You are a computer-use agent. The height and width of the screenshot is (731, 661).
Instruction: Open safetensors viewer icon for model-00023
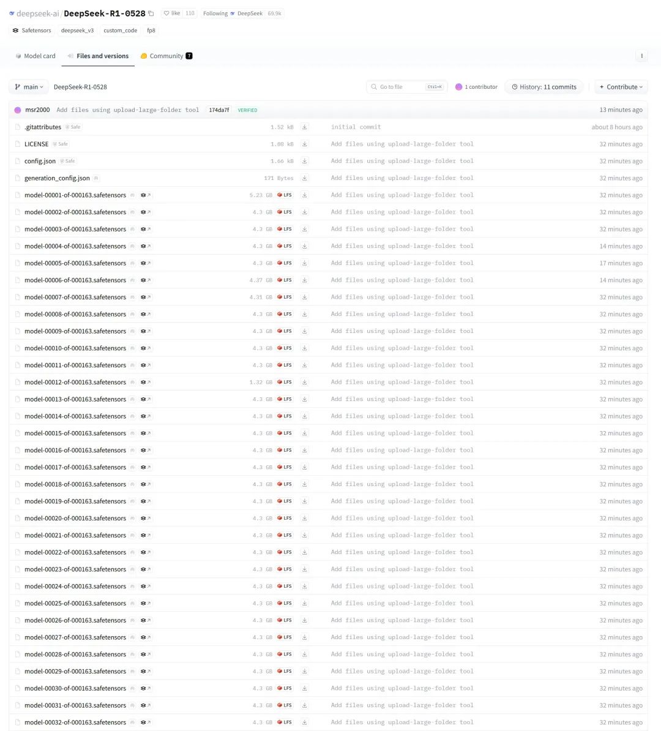point(146,569)
